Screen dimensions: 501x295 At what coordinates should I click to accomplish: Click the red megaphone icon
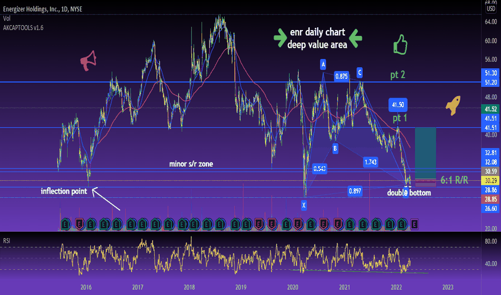88,61
